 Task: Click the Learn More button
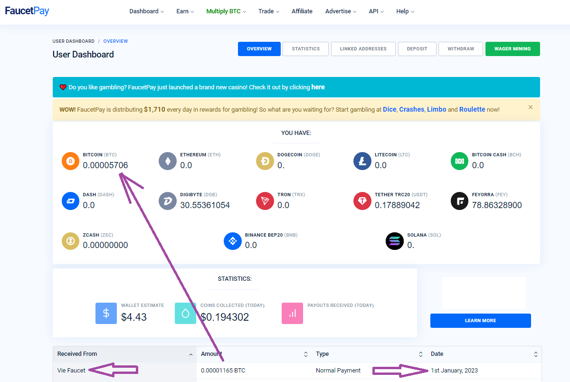tap(481, 321)
